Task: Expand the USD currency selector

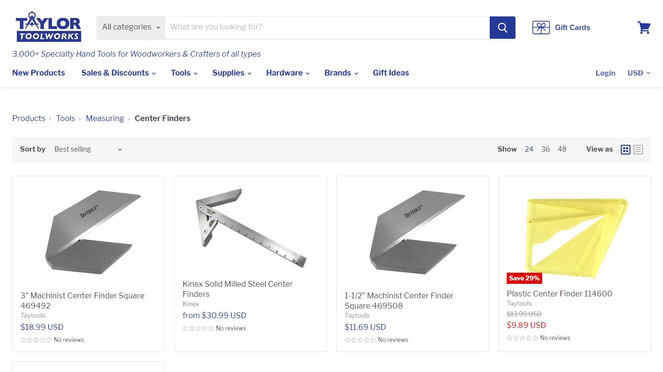Action: click(639, 73)
